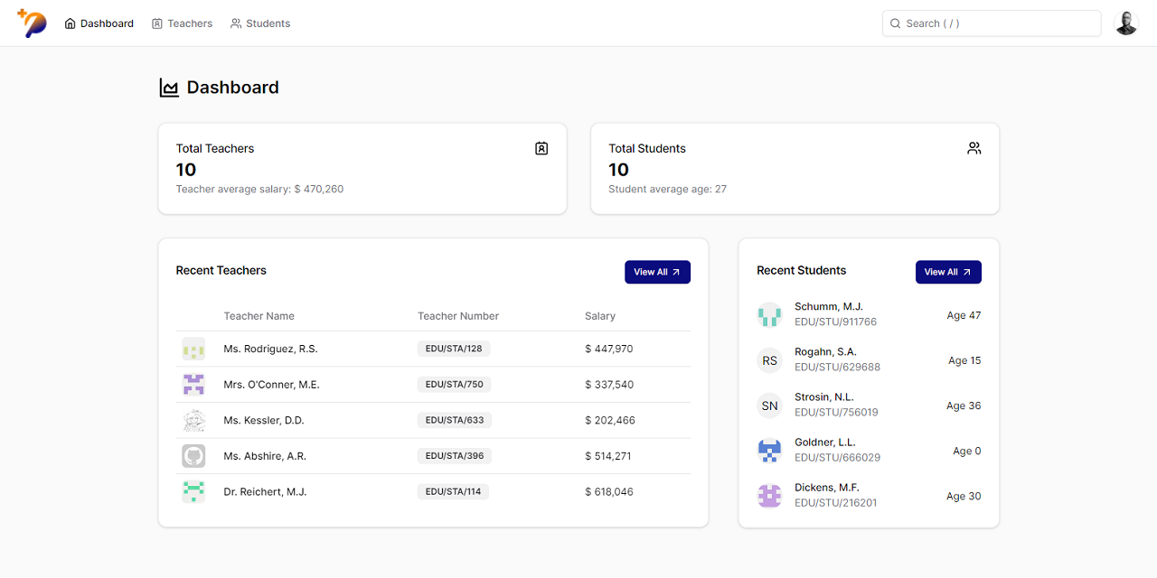Screen dimensions: 1157x578
Task: Click student number EDU/STU/629688
Action: [837, 368]
